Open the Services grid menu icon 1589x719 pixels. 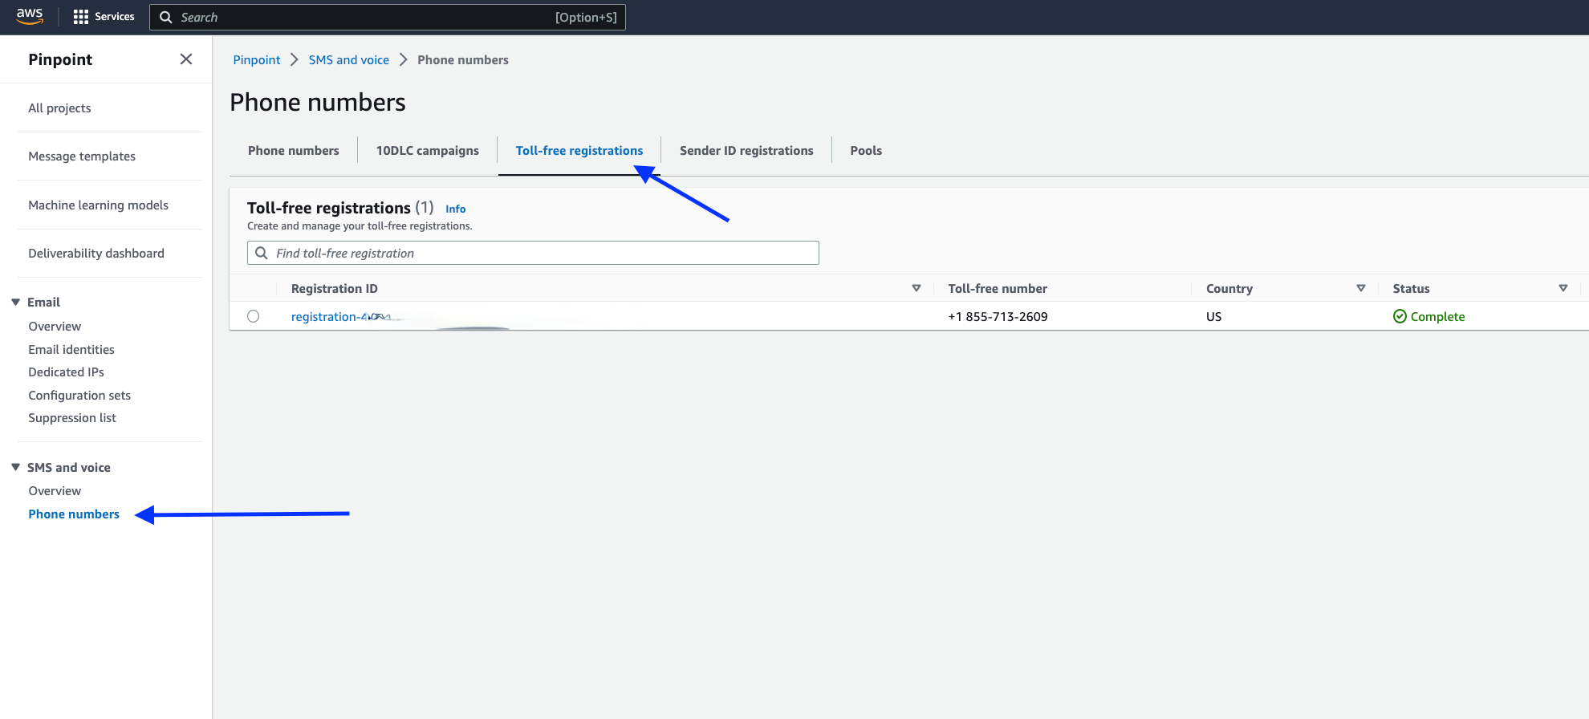pyautogui.click(x=80, y=17)
